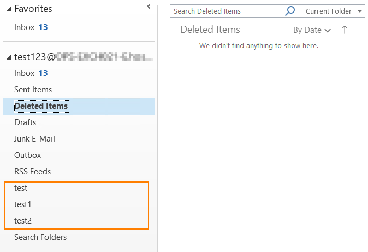Open the By Date arrangement dropdown
368x252 pixels.
click(x=311, y=30)
